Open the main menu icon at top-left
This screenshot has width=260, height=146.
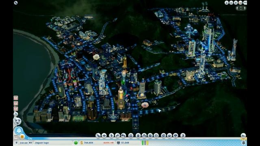click(15, 3)
